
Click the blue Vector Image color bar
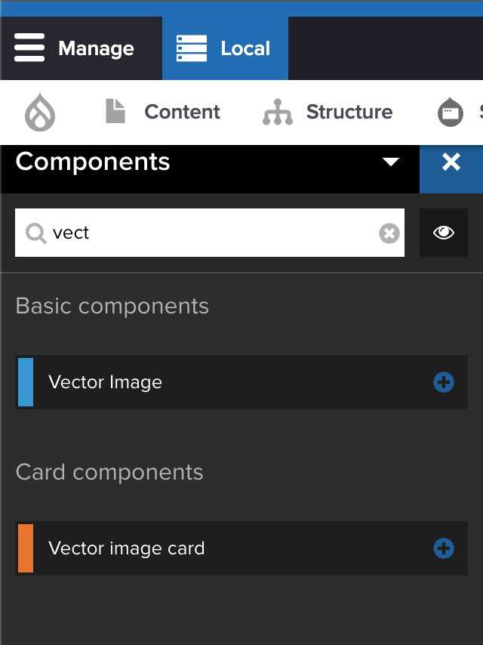(26, 382)
